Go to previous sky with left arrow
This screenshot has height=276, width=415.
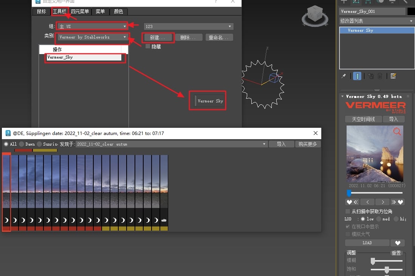[x=367, y=202]
